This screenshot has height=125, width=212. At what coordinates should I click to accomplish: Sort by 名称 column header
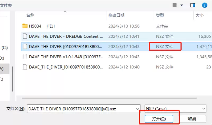(30, 16)
